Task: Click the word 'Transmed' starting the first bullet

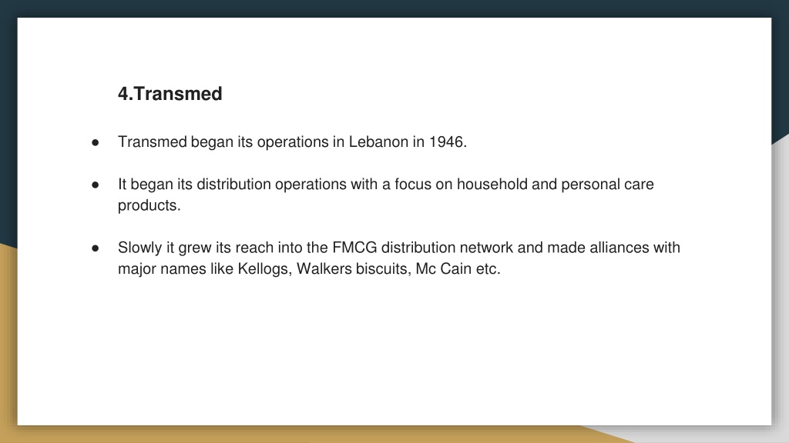Action: 153,142
